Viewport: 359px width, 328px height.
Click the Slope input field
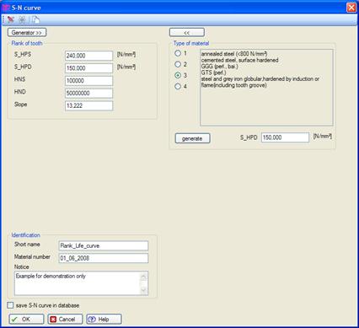coord(88,105)
